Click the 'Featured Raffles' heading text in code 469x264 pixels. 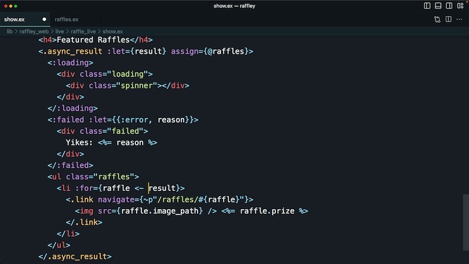(x=93, y=40)
